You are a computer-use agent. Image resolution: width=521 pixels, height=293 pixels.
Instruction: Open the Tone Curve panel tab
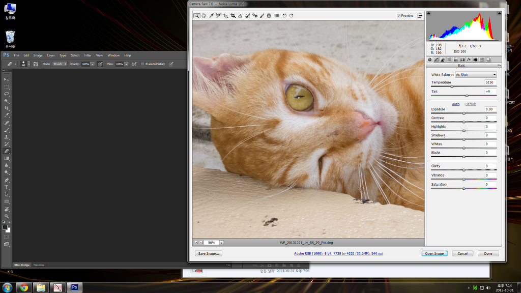(x=436, y=60)
